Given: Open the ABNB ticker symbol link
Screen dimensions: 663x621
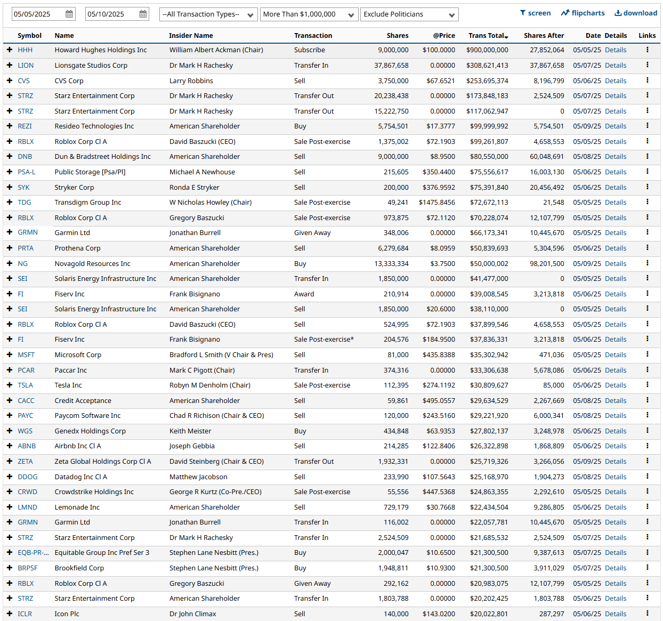Looking at the screenshot, I should pos(27,446).
